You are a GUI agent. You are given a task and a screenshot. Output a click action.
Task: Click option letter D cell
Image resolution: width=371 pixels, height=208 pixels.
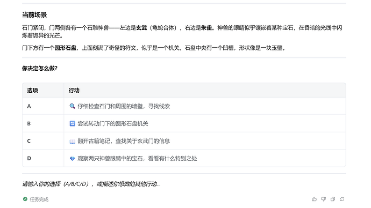click(43, 159)
